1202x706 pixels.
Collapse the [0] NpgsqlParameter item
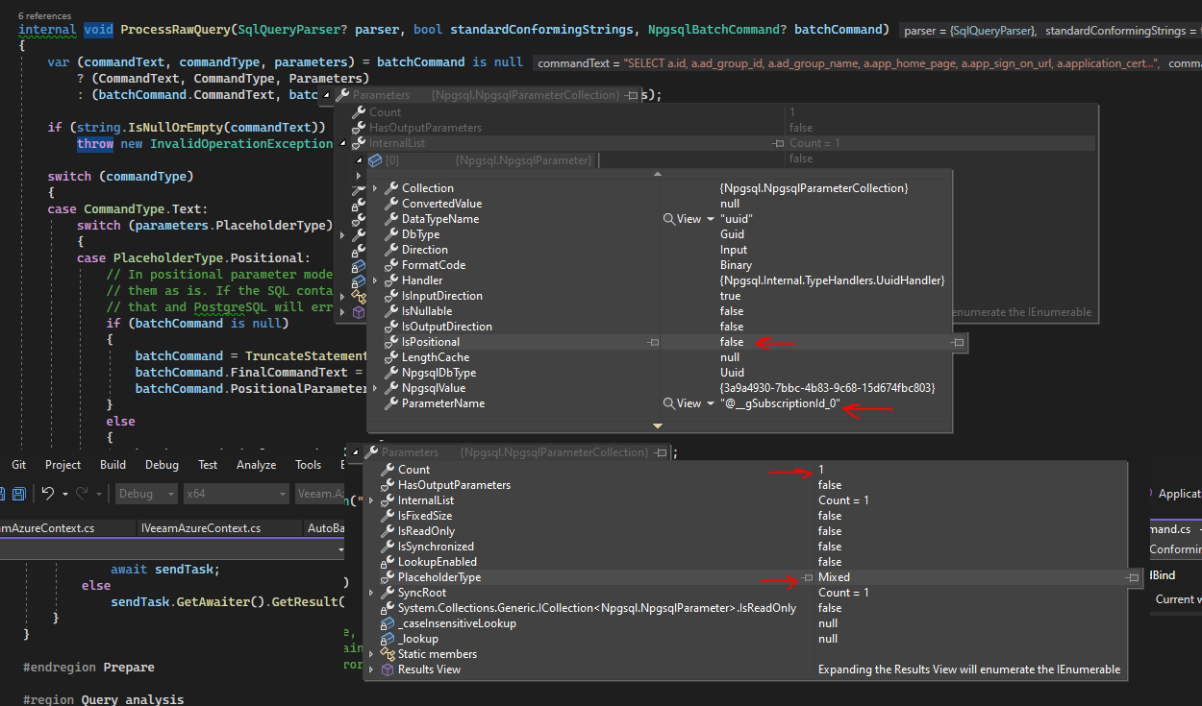point(360,159)
